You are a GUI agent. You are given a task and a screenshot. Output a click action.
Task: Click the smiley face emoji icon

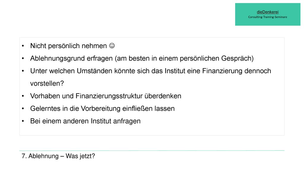pos(112,45)
